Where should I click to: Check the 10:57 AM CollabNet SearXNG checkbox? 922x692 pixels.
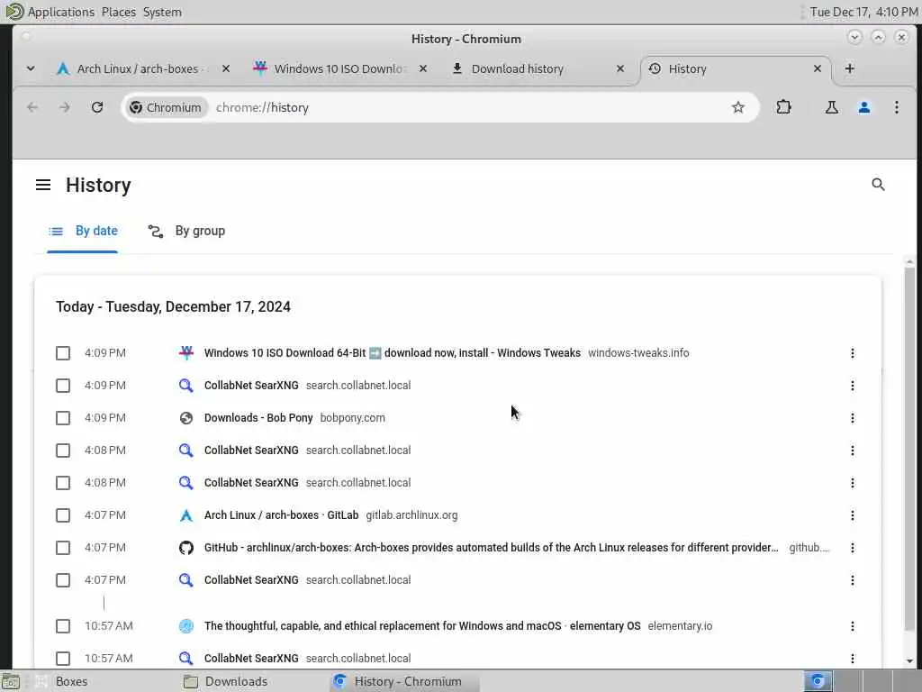[x=63, y=659]
